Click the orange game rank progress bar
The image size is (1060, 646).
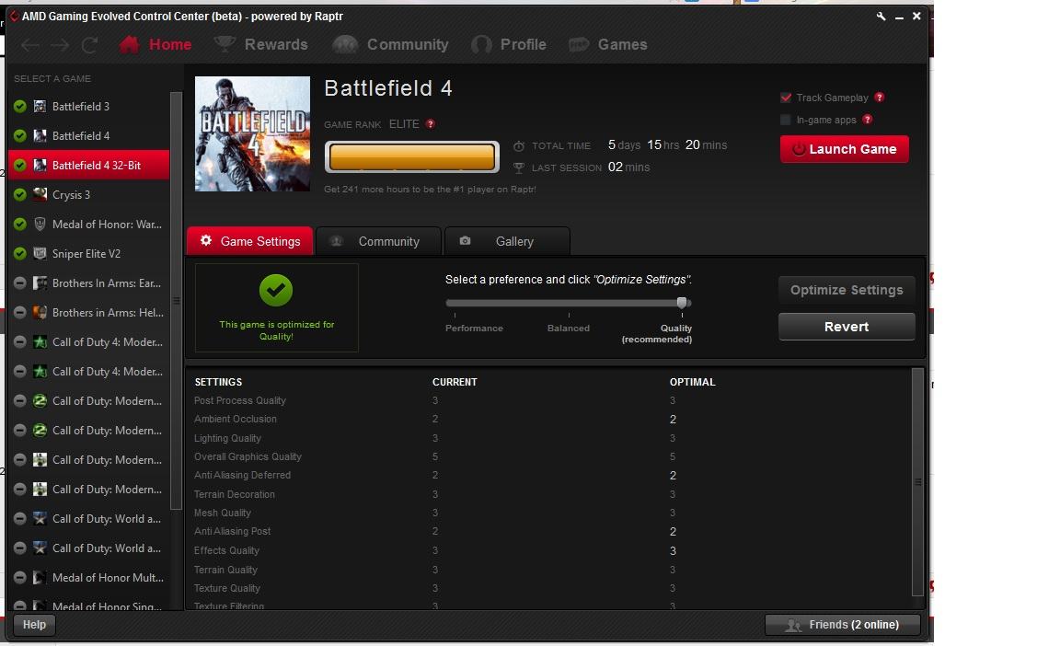click(411, 156)
